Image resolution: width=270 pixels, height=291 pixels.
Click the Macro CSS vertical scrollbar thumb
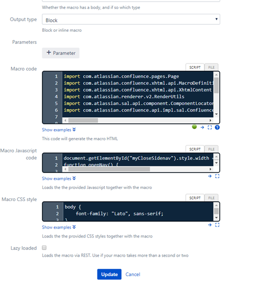point(216,211)
